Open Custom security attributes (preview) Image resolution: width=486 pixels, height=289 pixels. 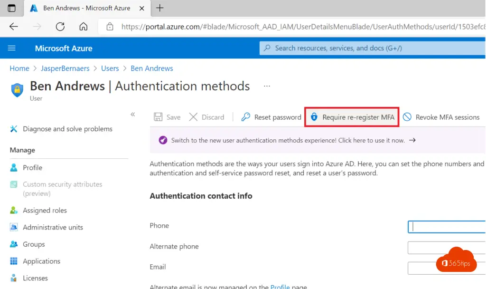point(56,189)
